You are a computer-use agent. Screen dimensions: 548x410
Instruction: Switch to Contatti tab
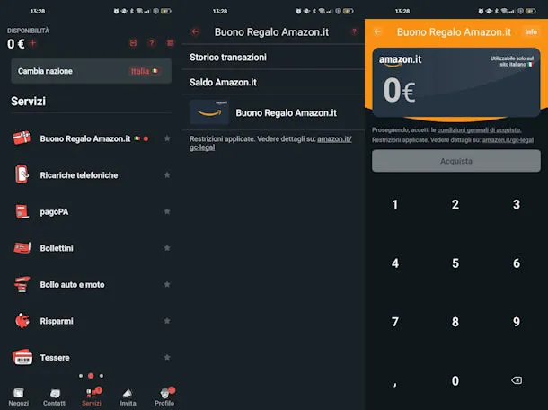coord(55,397)
